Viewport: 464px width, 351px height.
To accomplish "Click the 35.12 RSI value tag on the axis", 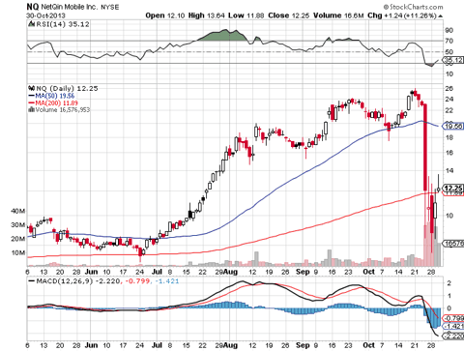I will 453,60.
